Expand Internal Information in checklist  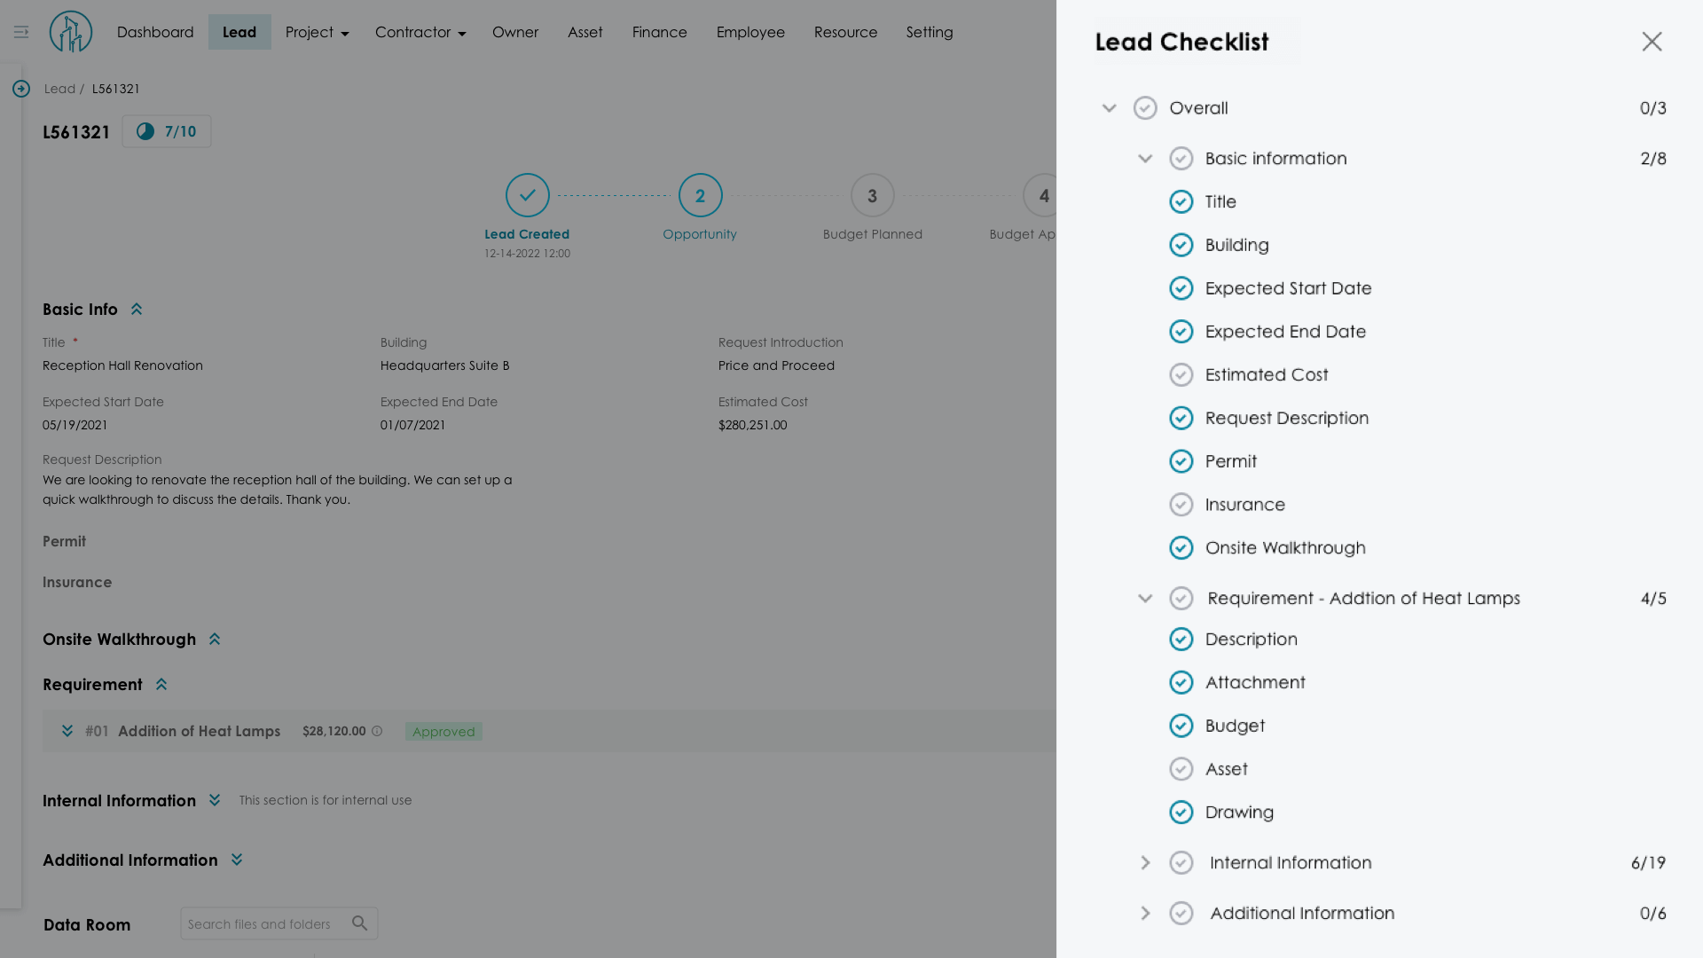[x=1145, y=863]
